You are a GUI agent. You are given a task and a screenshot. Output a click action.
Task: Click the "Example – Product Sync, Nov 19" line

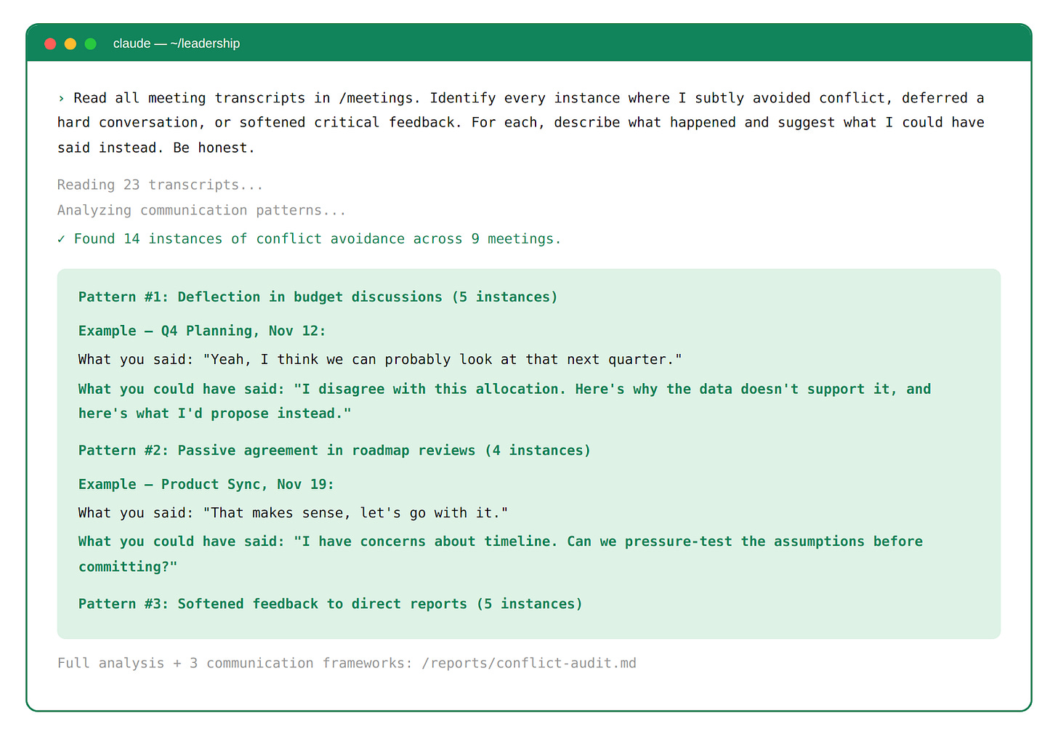[206, 484]
